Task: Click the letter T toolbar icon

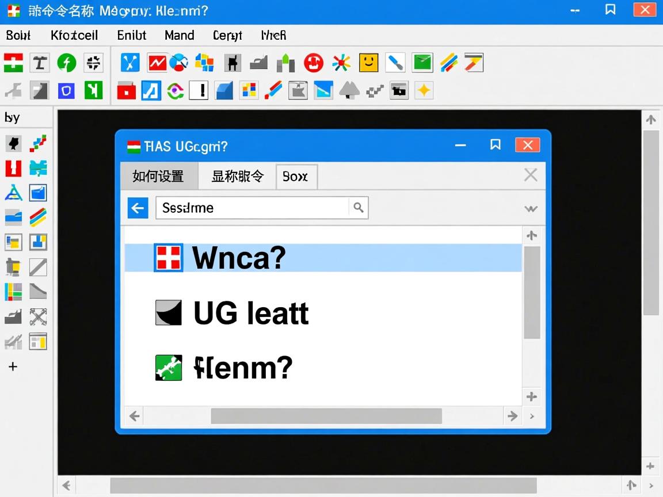Action: (x=39, y=63)
